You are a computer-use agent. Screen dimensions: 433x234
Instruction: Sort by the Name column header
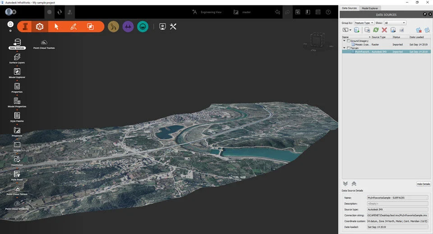356,37
